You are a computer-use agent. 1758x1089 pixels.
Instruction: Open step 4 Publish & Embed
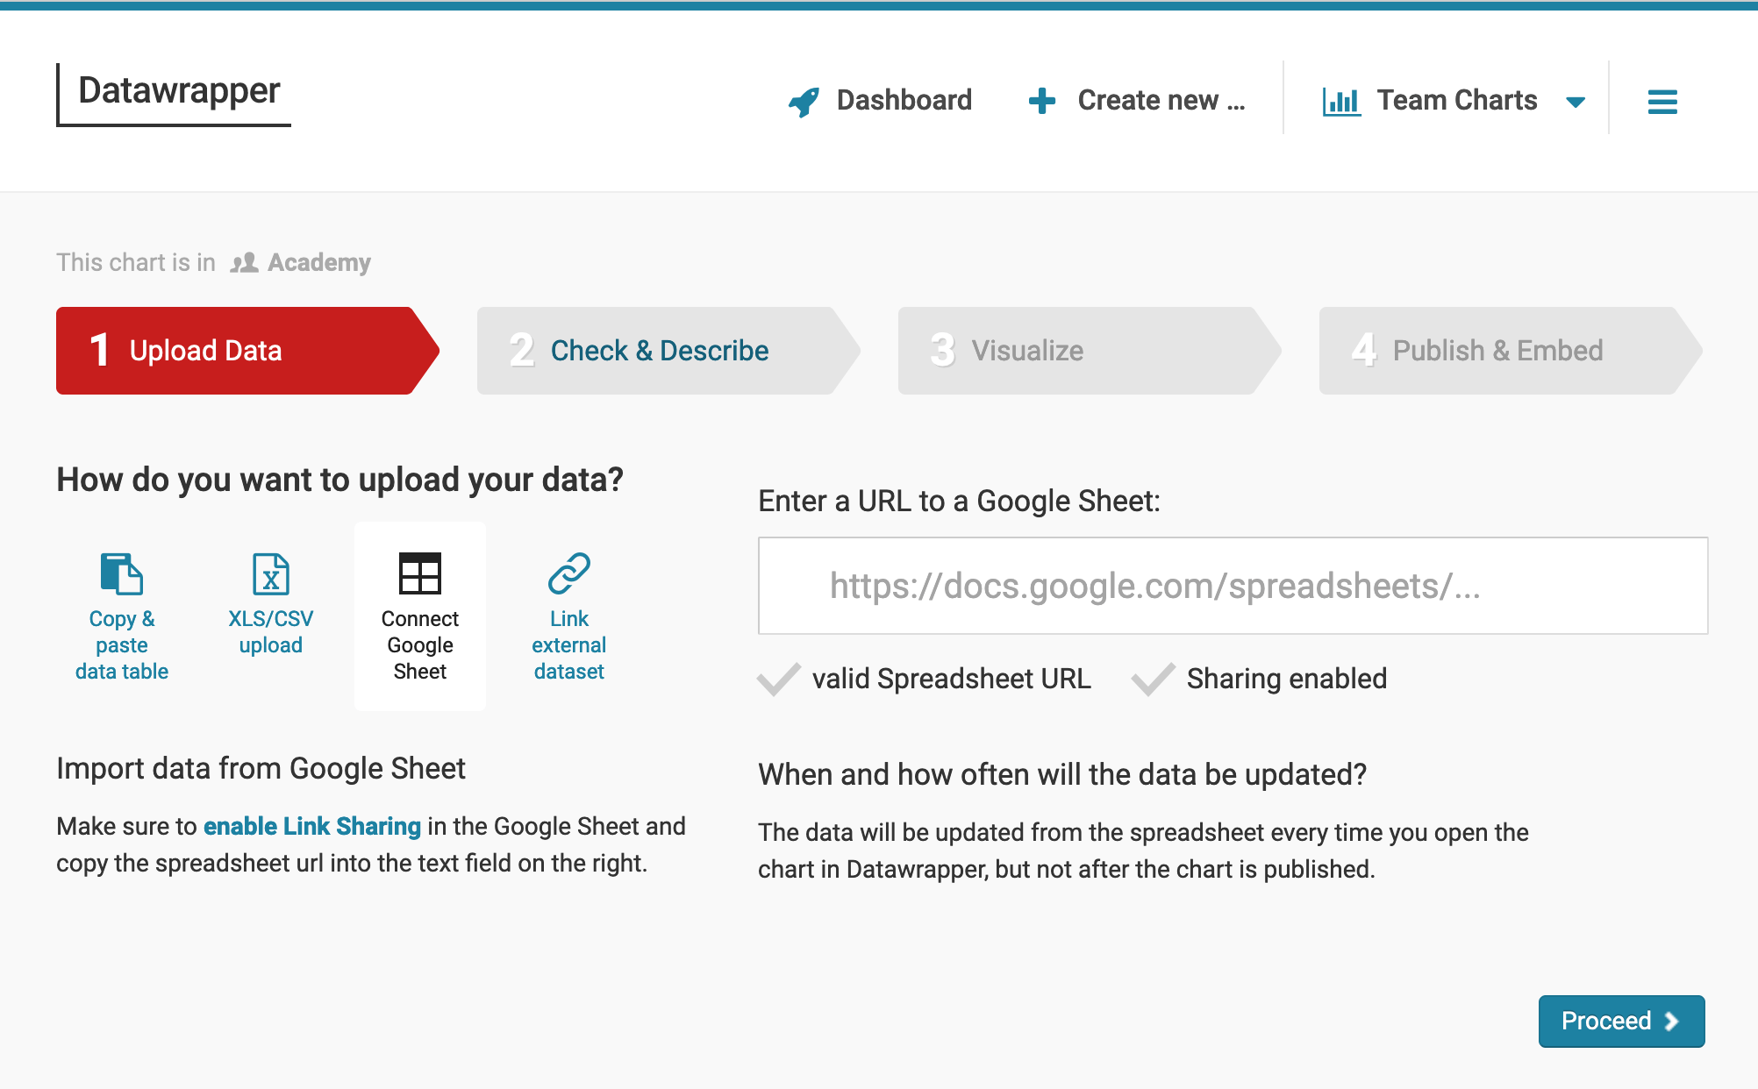tap(1497, 351)
